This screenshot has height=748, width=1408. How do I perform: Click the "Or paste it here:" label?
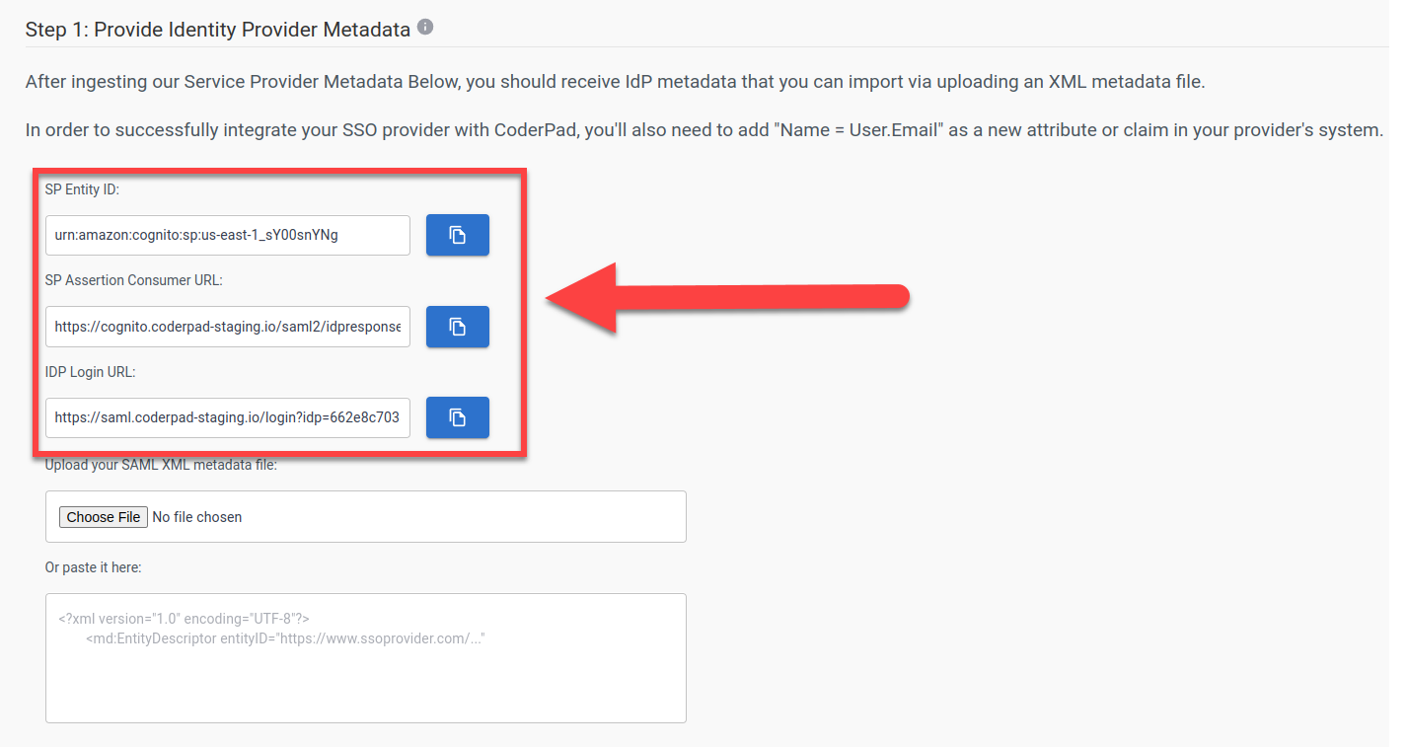pyautogui.click(x=93, y=567)
